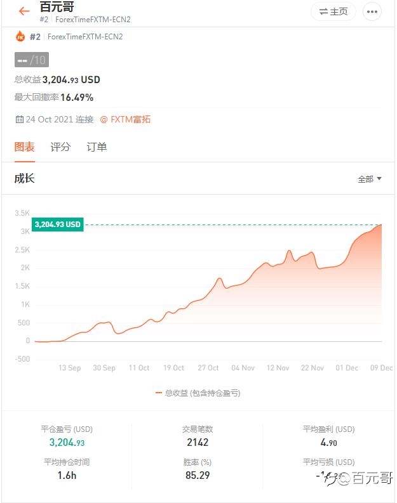Click the green 3,204.93 USD chart label
The height and width of the screenshot is (503, 397).
click(58, 225)
